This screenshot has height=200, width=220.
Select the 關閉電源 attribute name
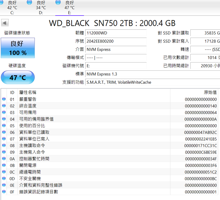click(28, 165)
